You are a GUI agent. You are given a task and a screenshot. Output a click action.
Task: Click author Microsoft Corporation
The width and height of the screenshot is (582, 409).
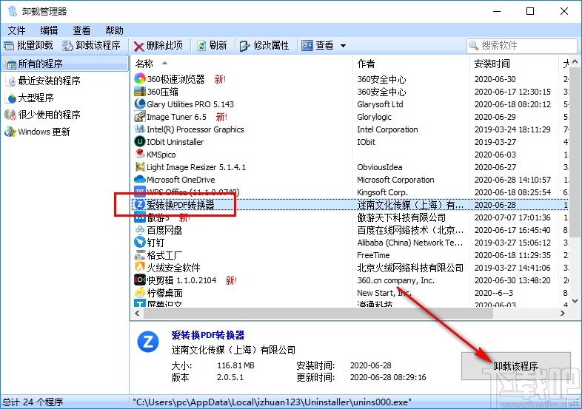(x=395, y=180)
